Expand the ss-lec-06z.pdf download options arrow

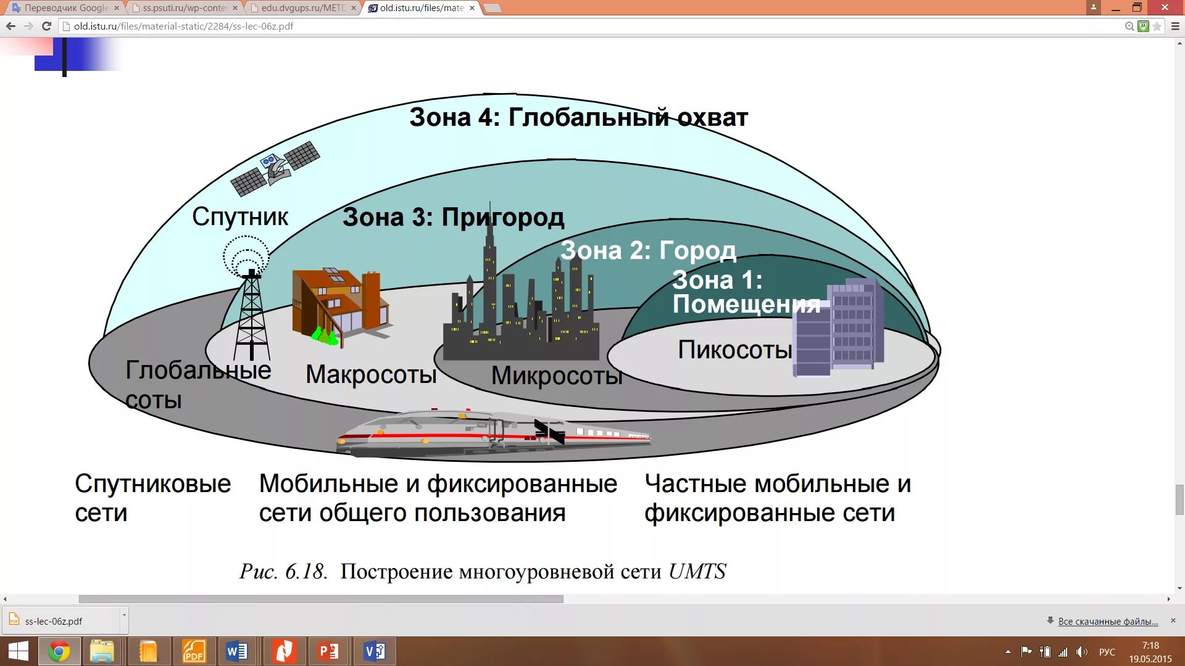point(124,615)
